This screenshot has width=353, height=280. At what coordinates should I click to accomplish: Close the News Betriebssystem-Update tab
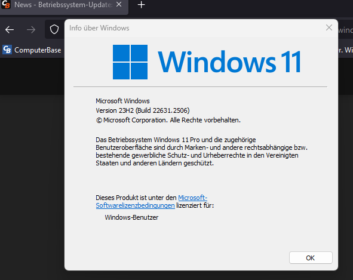(x=119, y=5)
